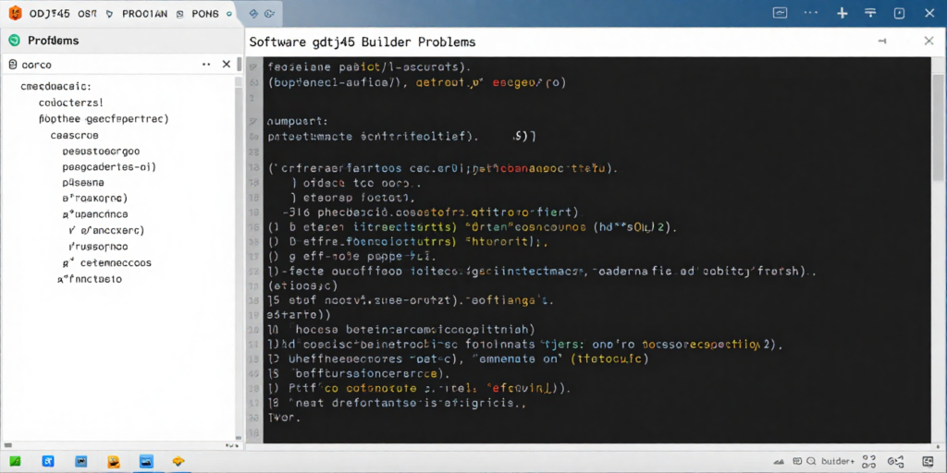This screenshot has width=947, height=473.
Task: Open the second blue taskbar icon
Action: coord(48,462)
